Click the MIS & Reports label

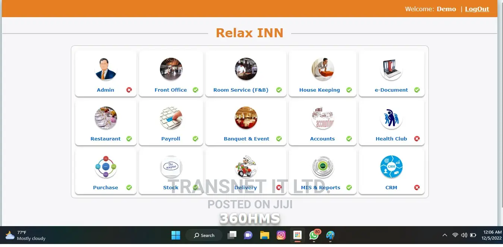[x=321, y=187]
